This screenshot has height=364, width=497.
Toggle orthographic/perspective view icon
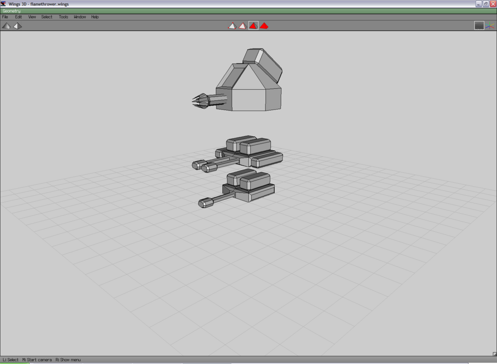(17, 26)
